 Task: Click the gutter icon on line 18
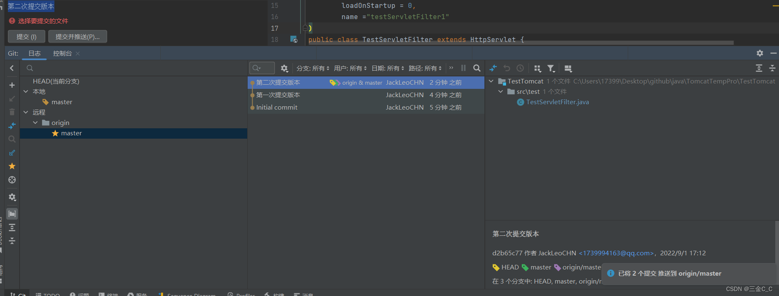tap(294, 39)
